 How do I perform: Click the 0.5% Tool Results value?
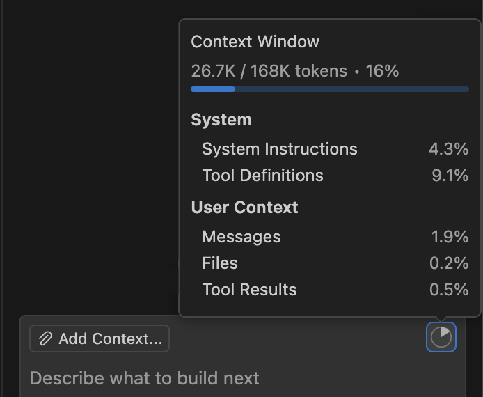pyautogui.click(x=449, y=290)
